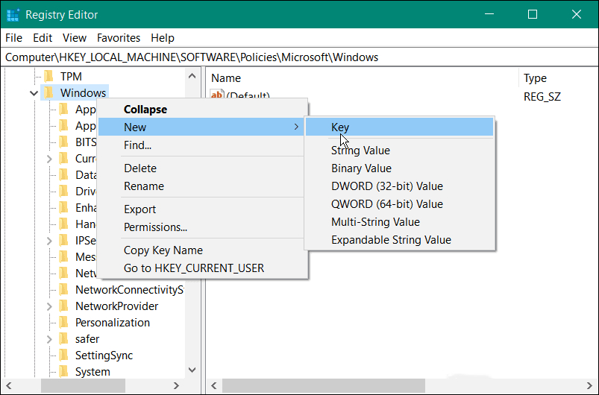Click the tree pane scroll down arrow
Viewport: 599px width, 395px height.
pyautogui.click(x=192, y=370)
